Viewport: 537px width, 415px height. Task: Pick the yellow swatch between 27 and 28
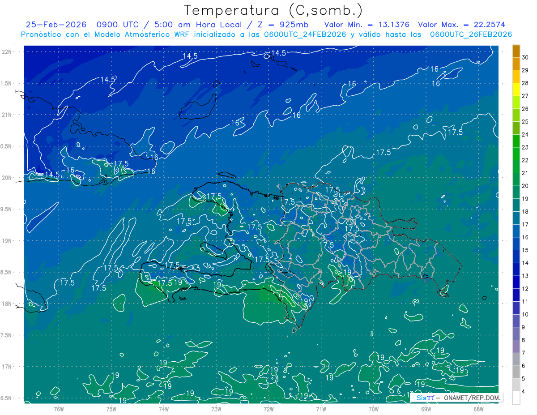pos(516,90)
